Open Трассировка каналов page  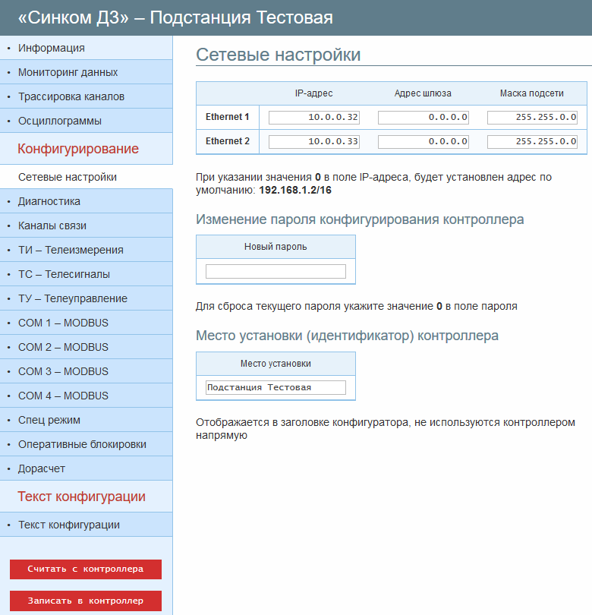point(71,96)
